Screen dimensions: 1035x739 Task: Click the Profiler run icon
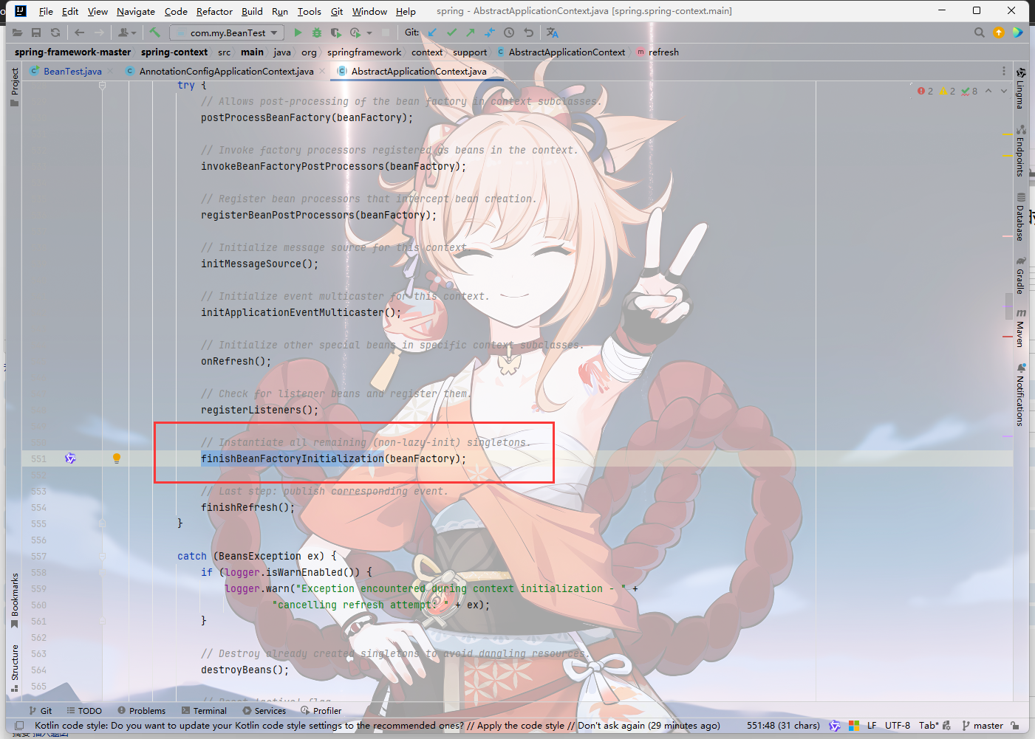click(x=355, y=32)
